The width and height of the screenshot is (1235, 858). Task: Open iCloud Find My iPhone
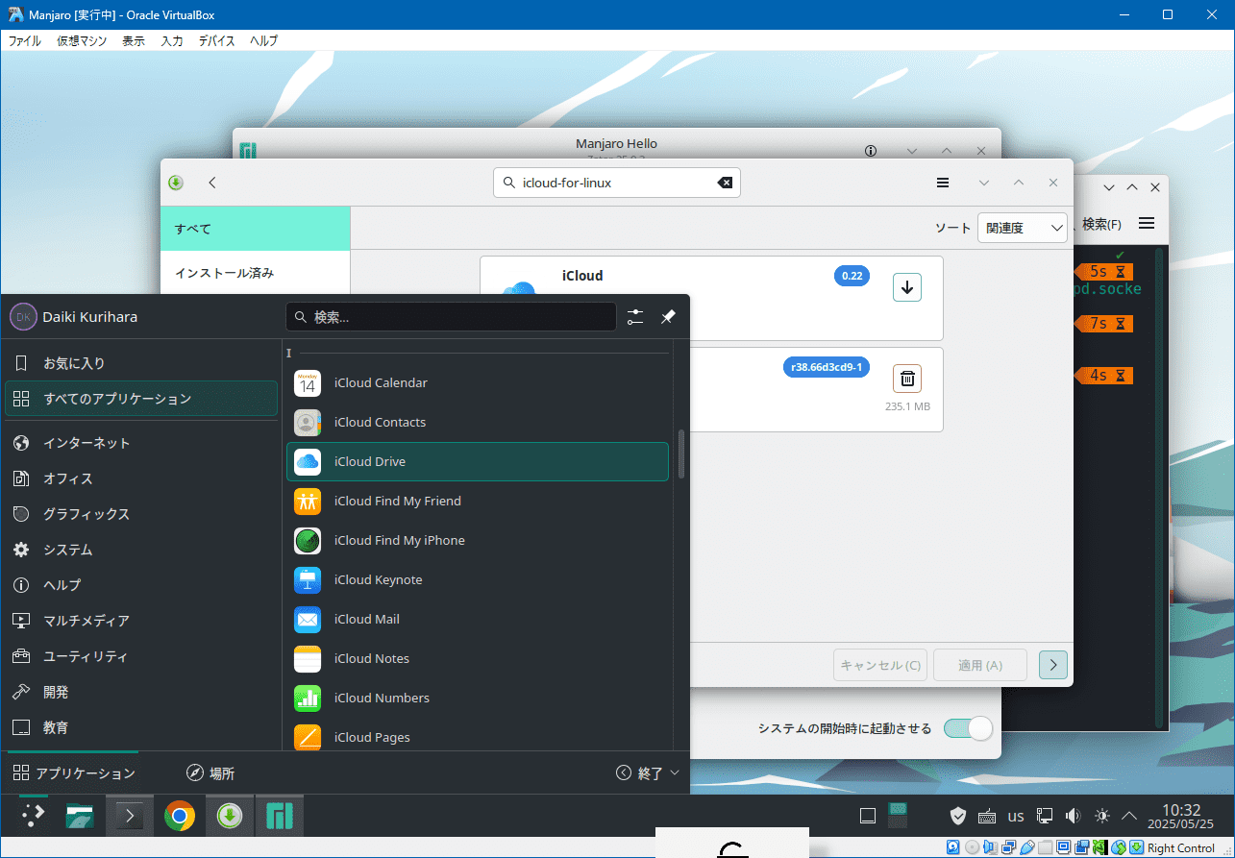[477, 540]
